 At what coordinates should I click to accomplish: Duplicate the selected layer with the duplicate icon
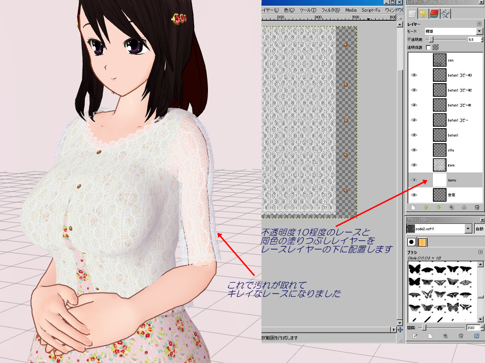click(x=451, y=207)
